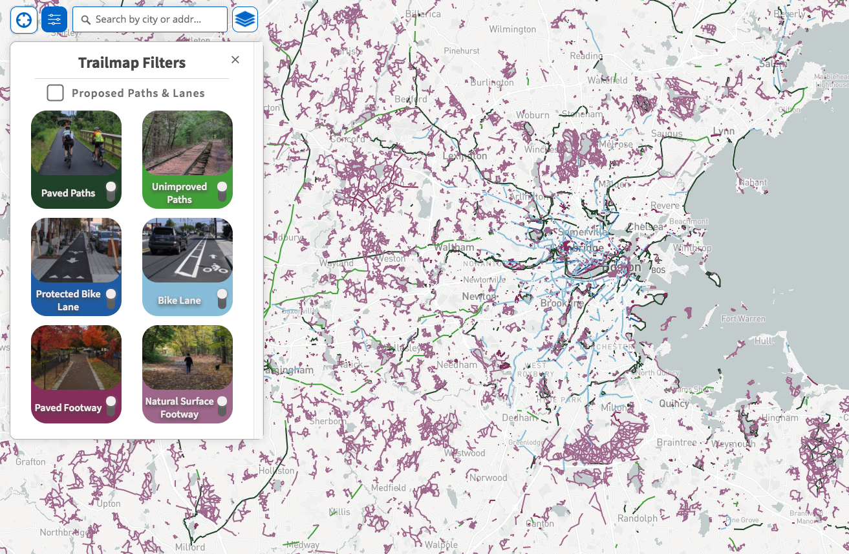The width and height of the screenshot is (849, 554).
Task: Toggle the Paved Footway switch
Action: click(x=111, y=406)
